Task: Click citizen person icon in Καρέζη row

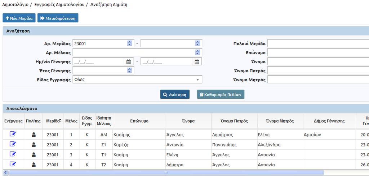Action: 34,145
